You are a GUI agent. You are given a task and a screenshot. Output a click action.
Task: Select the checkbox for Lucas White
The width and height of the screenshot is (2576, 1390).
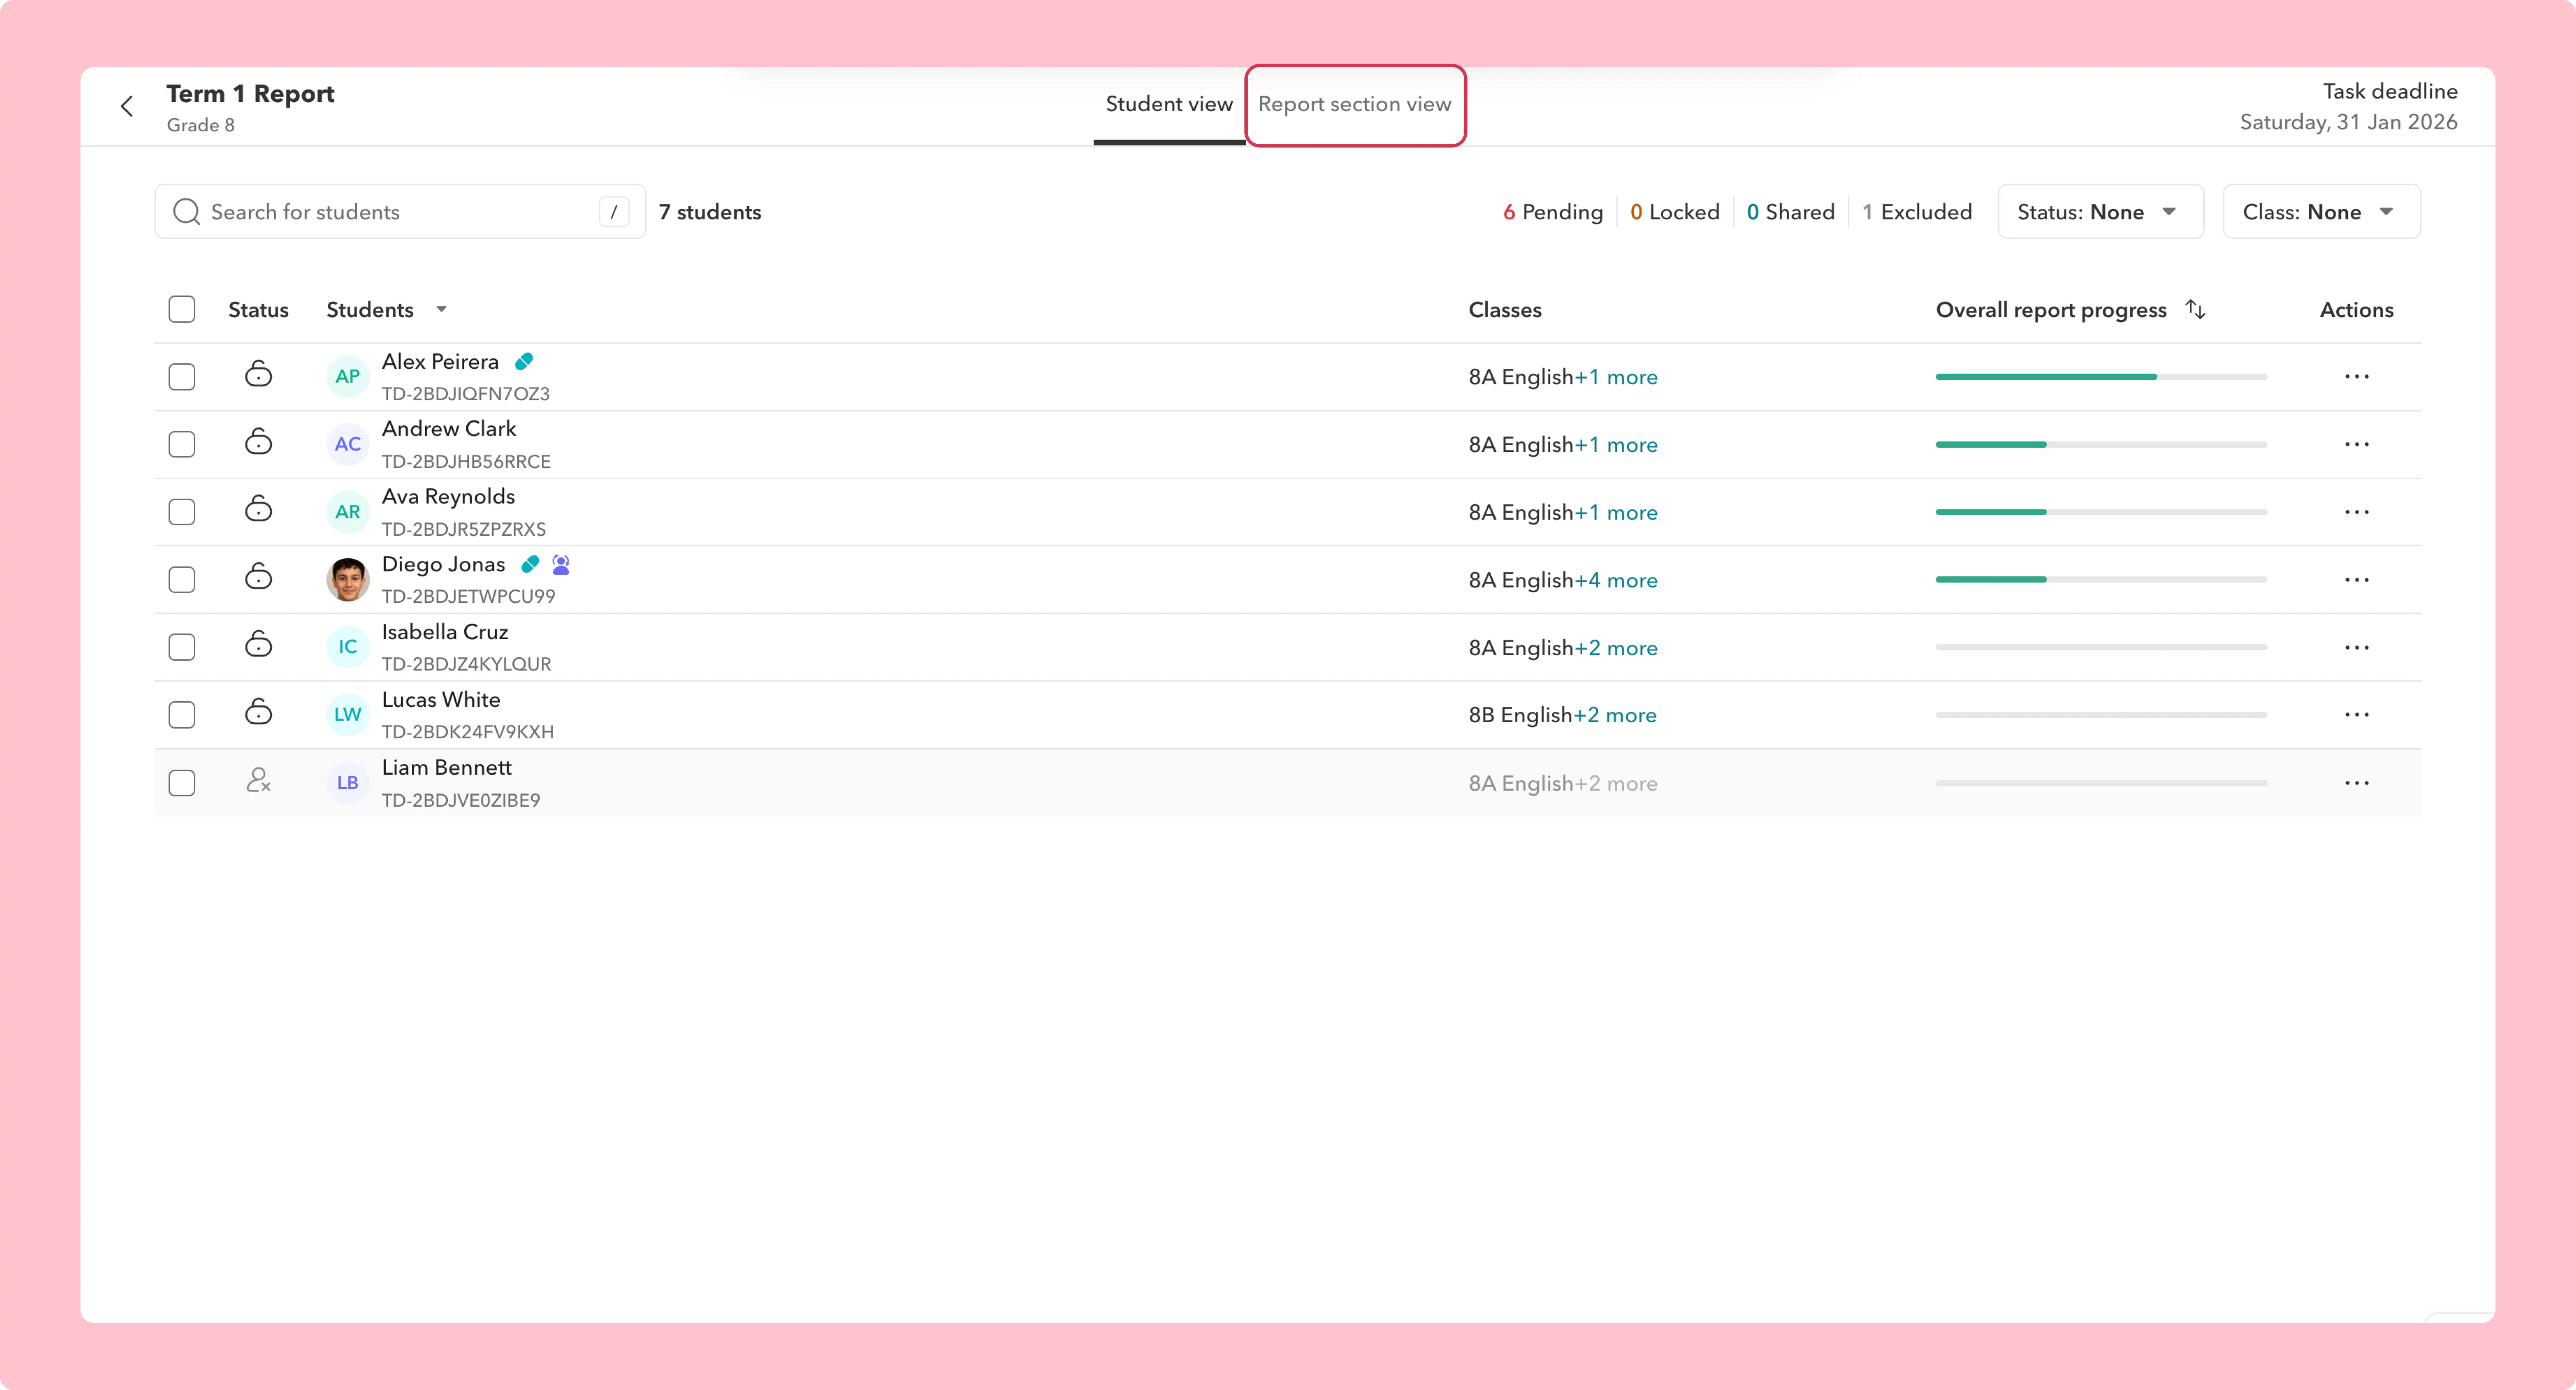tap(182, 715)
